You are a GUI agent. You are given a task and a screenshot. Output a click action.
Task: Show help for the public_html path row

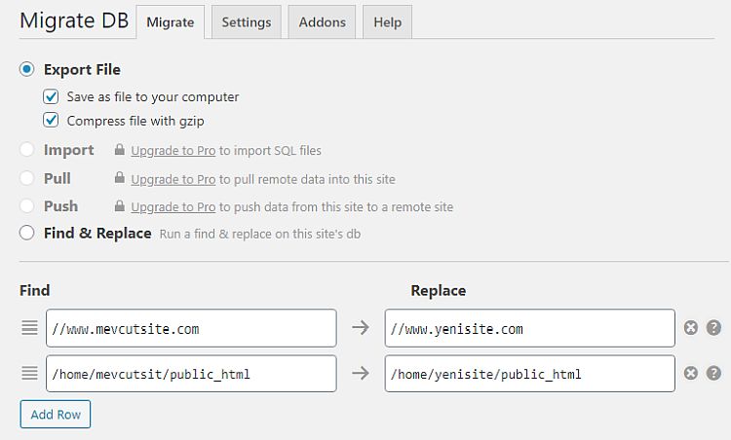click(x=713, y=373)
